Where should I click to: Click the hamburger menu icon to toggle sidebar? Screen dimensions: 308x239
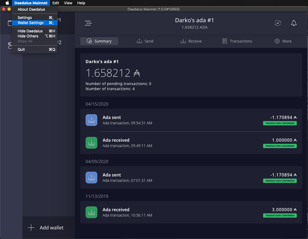[88, 23]
